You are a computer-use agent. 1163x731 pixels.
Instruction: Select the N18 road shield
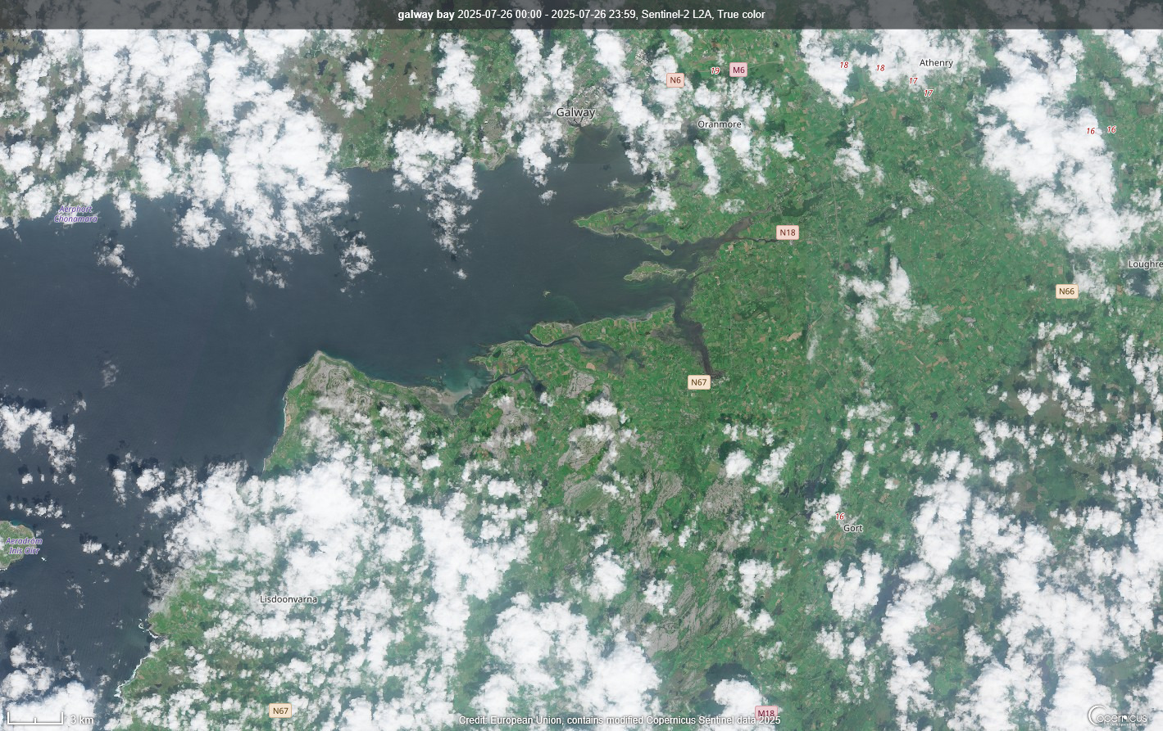788,232
